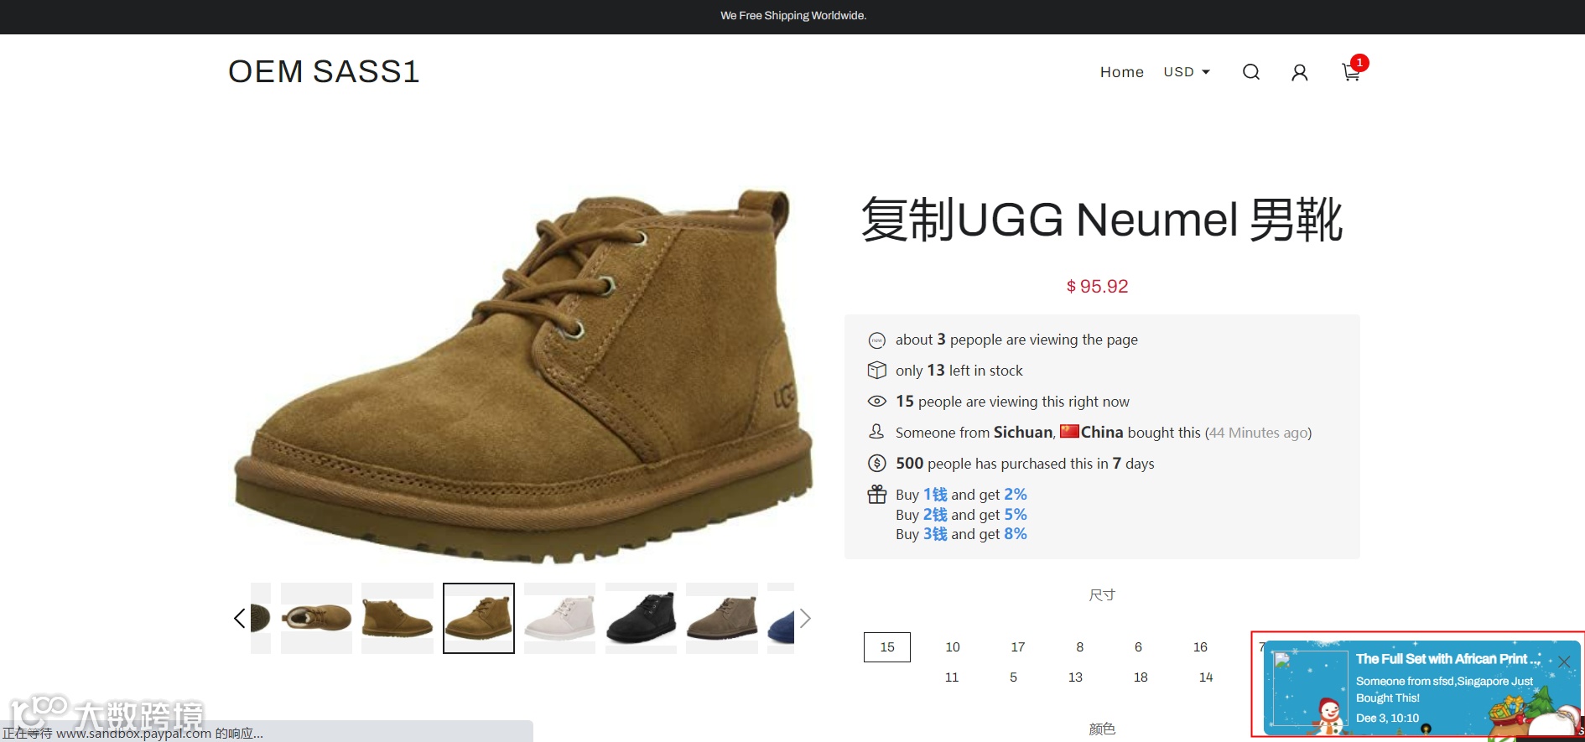Click the large chestnut boot product image

pyautogui.click(x=523, y=376)
